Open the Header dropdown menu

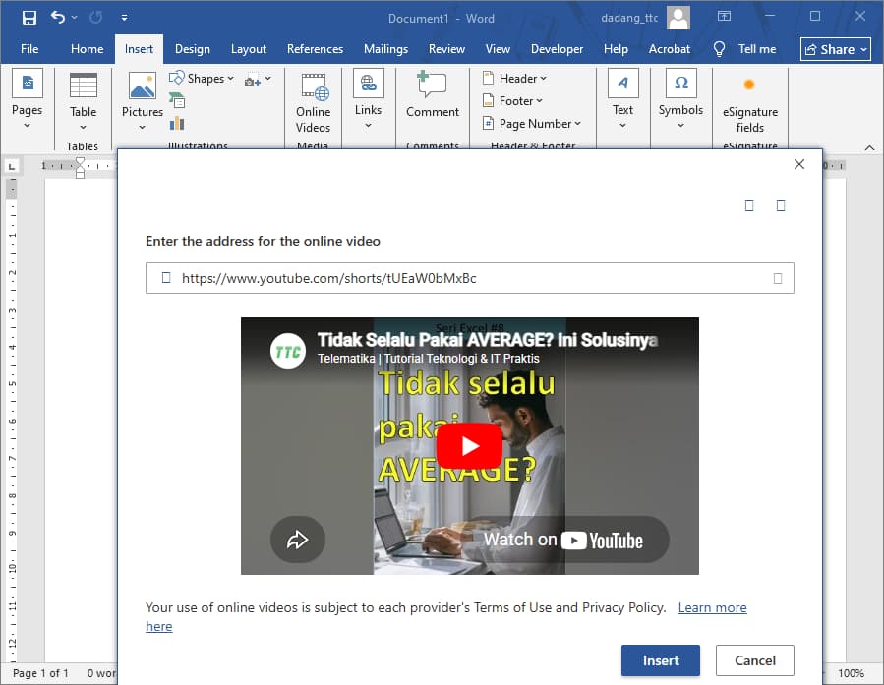513,78
